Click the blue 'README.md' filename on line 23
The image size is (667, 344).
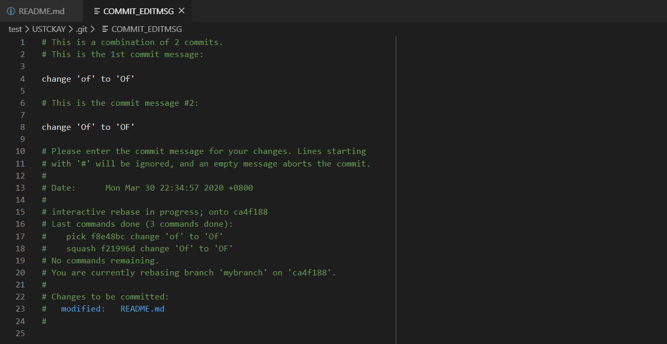point(143,309)
